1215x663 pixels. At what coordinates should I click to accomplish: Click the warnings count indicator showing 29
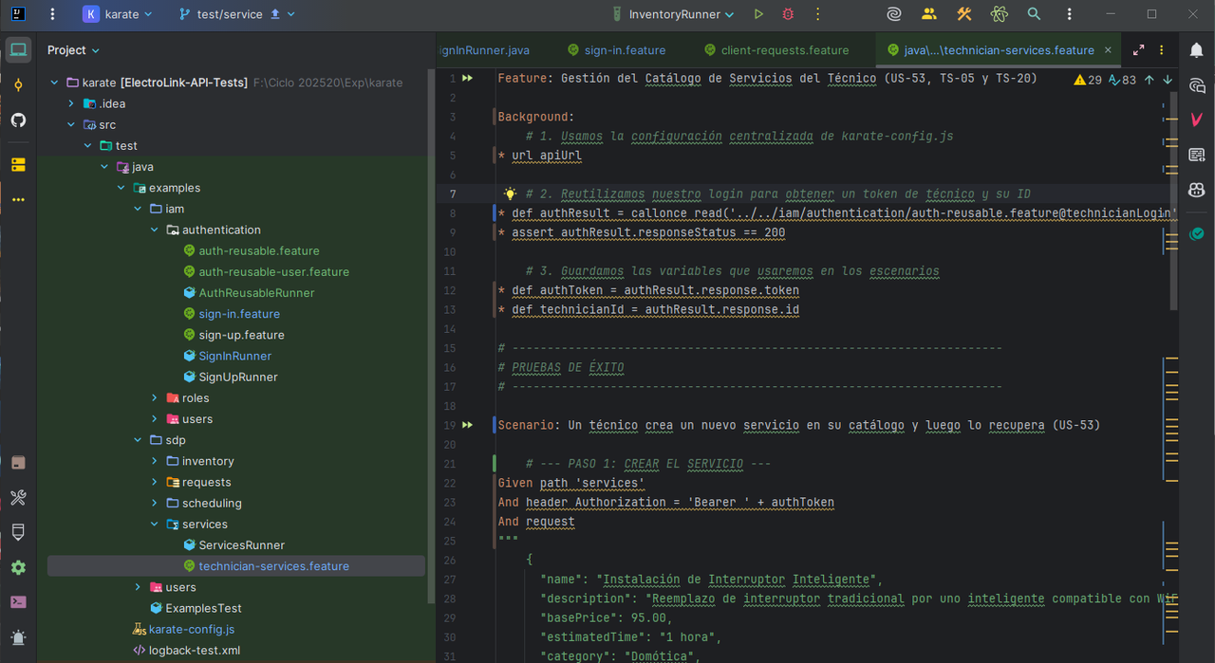click(x=1088, y=80)
